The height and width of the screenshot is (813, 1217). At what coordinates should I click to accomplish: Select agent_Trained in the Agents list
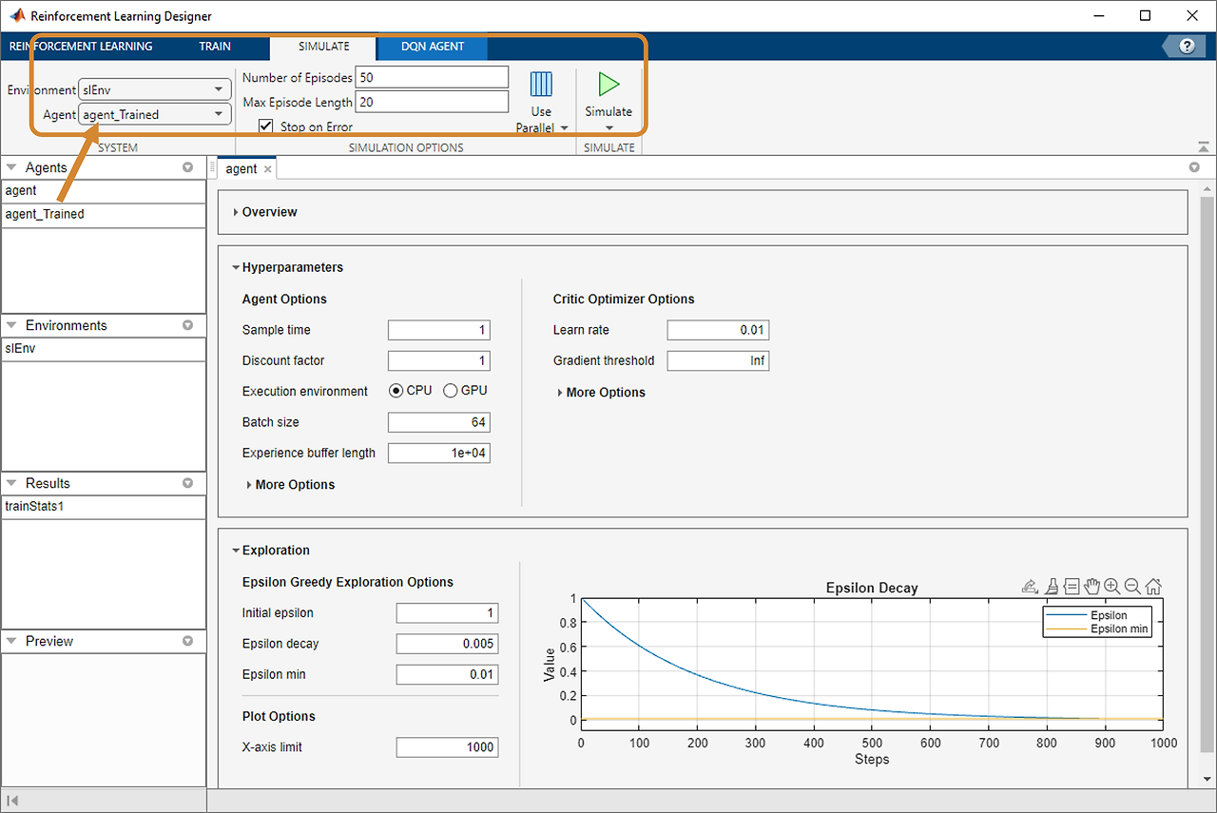104,214
